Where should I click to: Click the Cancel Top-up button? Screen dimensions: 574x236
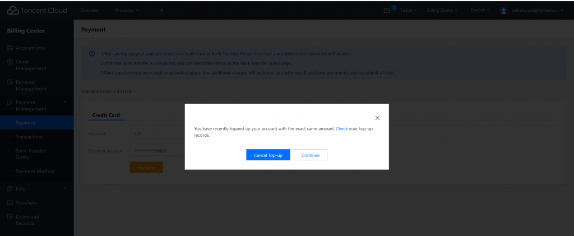(268, 155)
